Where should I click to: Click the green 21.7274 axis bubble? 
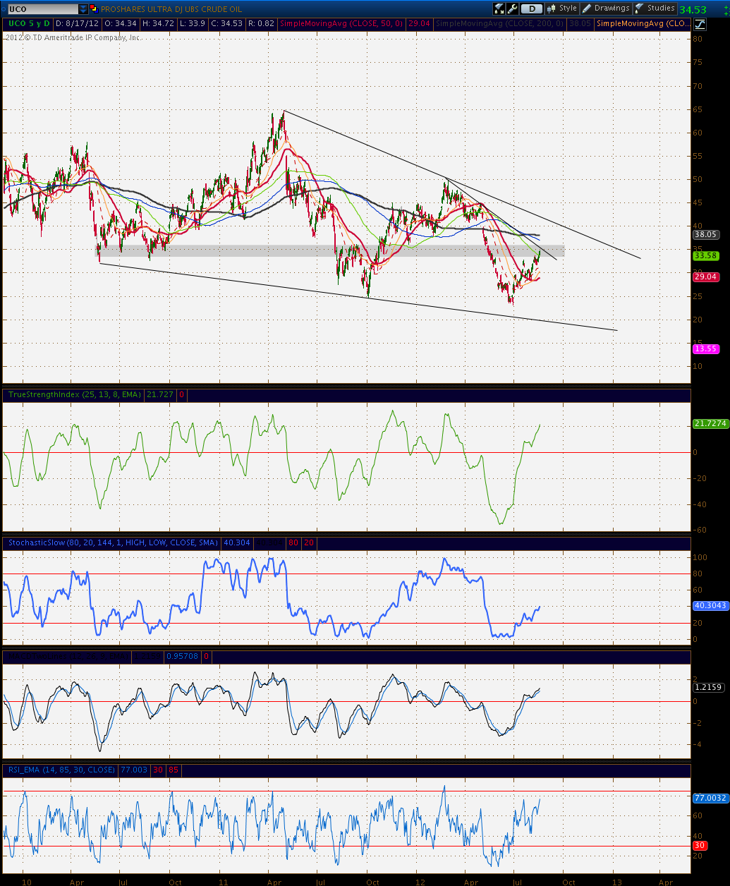(x=710, y=423)
